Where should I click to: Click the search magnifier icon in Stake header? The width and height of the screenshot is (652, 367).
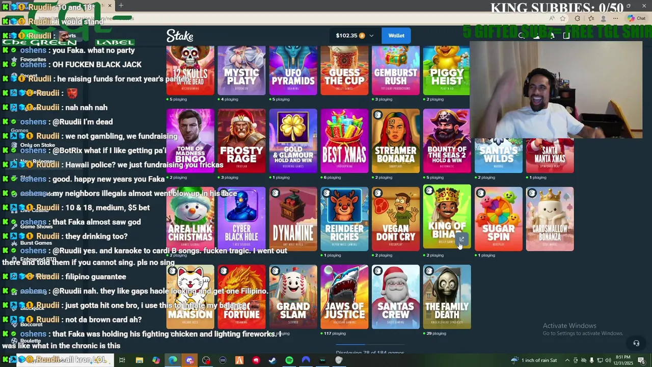[521, 36]
